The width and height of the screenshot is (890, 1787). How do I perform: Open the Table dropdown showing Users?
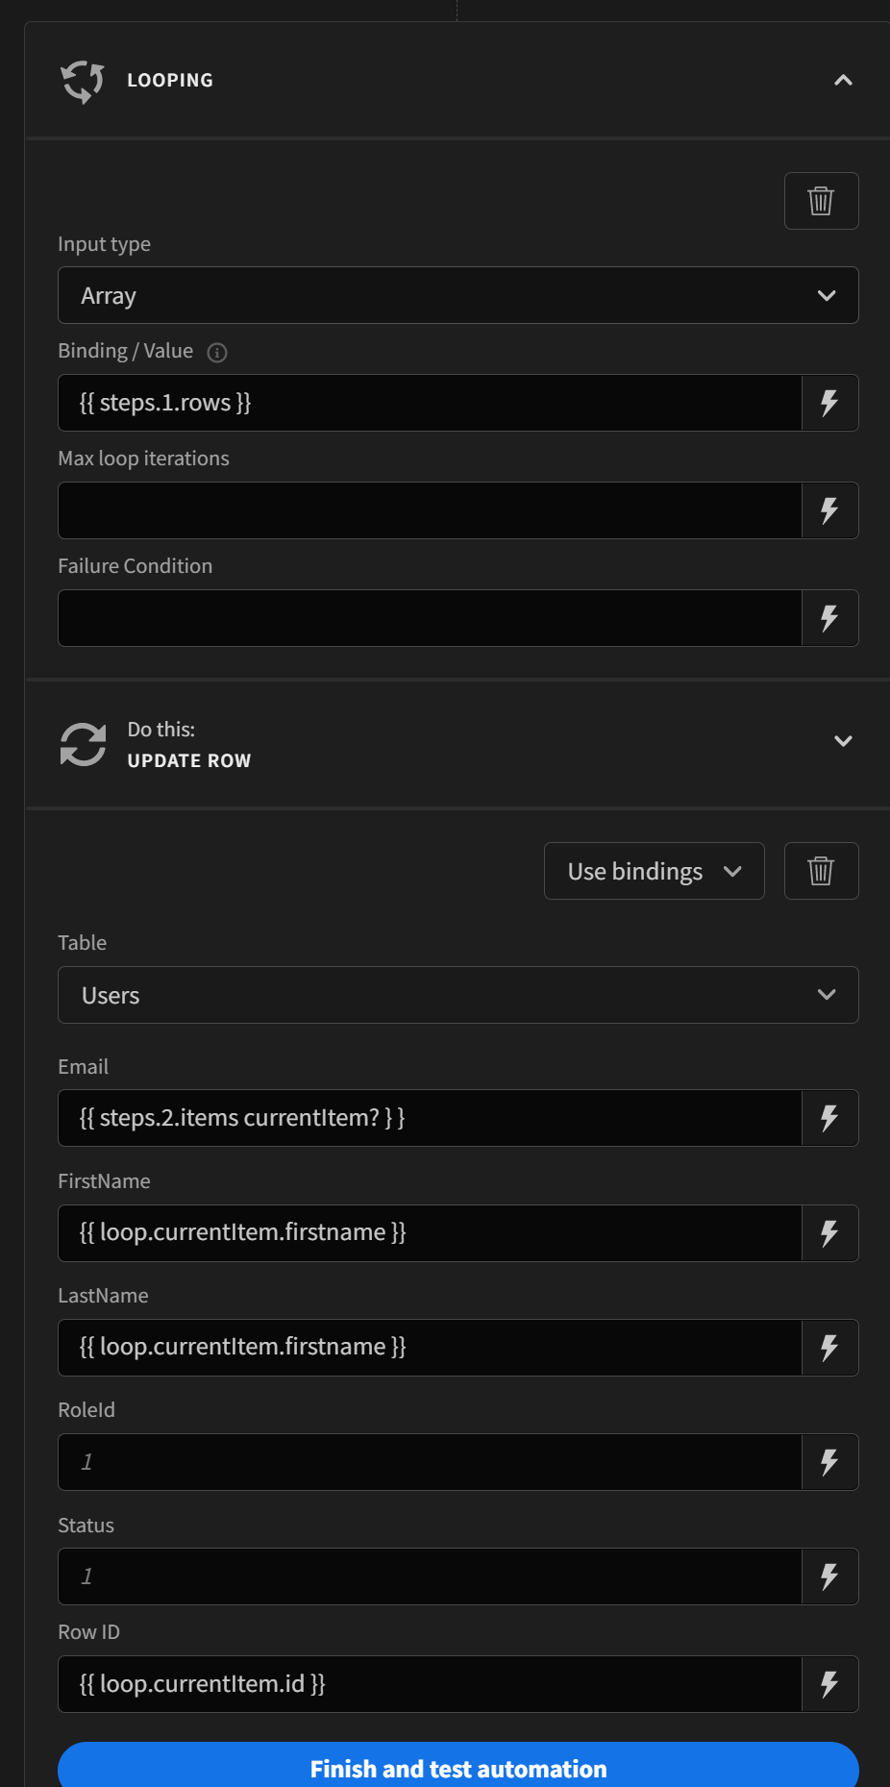pos(457,995)
